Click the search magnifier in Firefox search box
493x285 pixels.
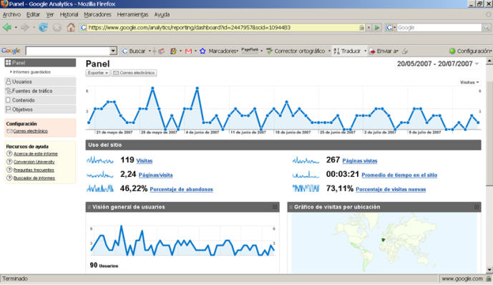tap(487, 28)
